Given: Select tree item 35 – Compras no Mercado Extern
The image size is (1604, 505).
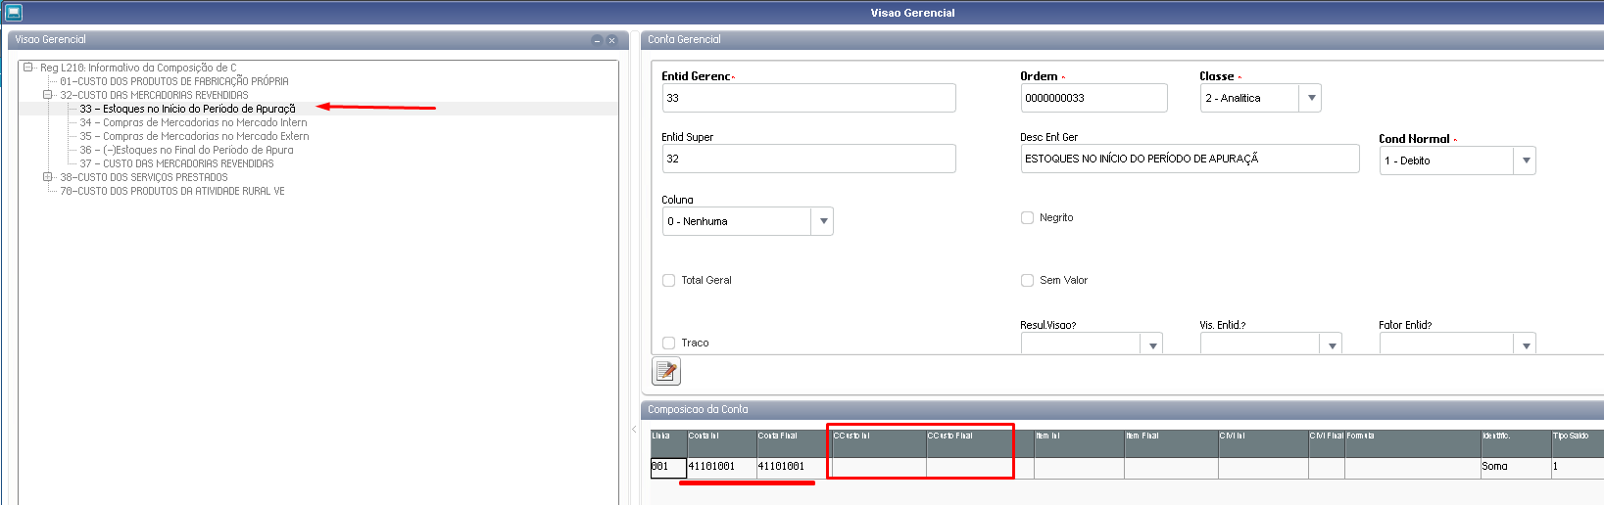Looking at the screenshot, I should pos(194,136).
